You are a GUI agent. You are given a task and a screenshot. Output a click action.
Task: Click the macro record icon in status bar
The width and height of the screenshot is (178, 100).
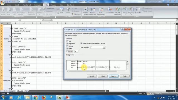(x=8, y=94)
